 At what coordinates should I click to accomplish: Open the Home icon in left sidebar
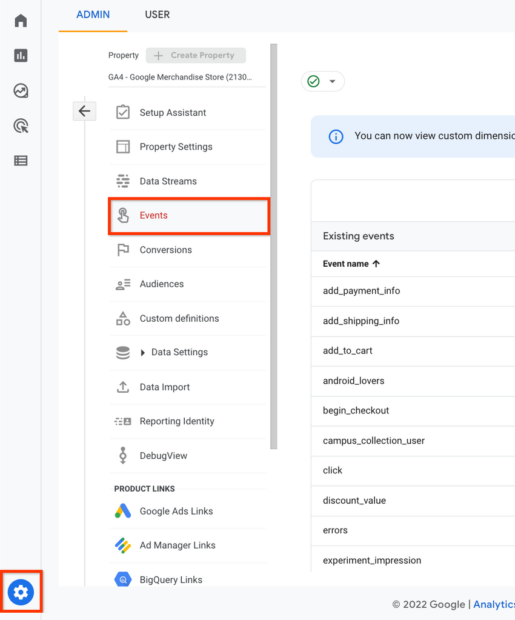(21, 21)
